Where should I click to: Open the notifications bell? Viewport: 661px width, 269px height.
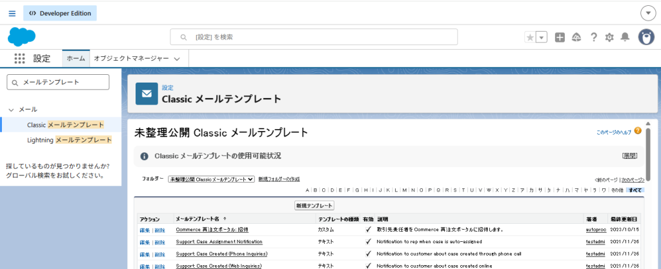(625, 37)
